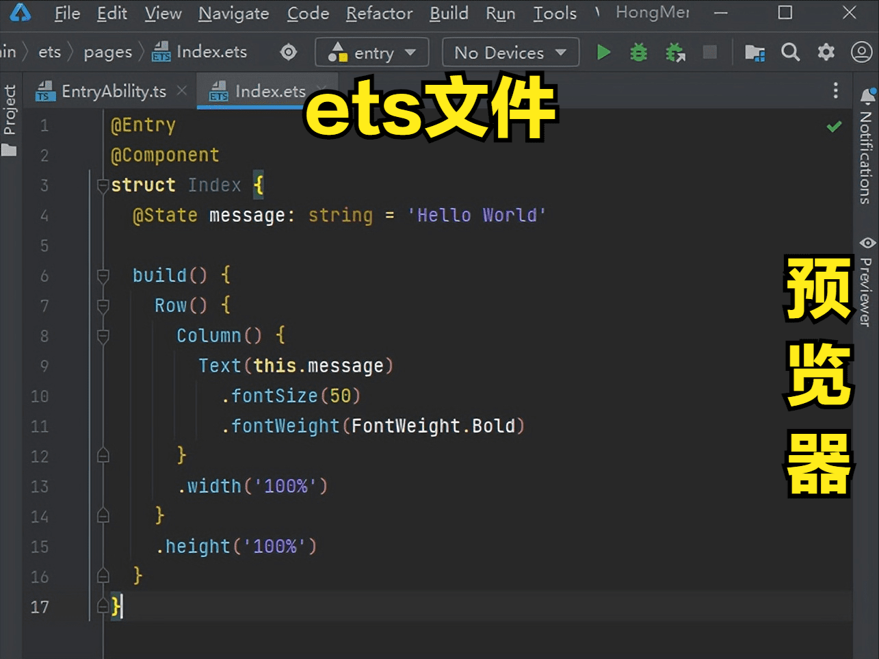879x659 pixels.
Task: Open the No Devices dropdown
Action: click(x=510, y=53)
